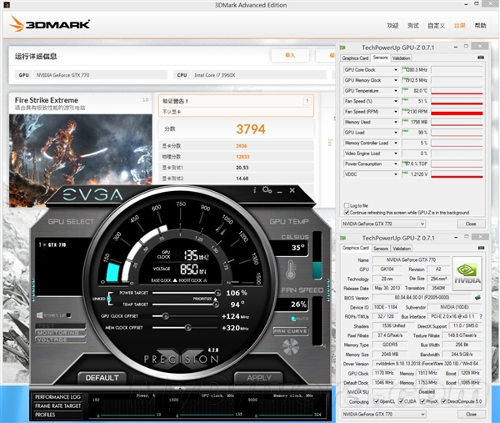
Task: Click camera icon in GPU-Z sensors window
Action: (481, 58)
